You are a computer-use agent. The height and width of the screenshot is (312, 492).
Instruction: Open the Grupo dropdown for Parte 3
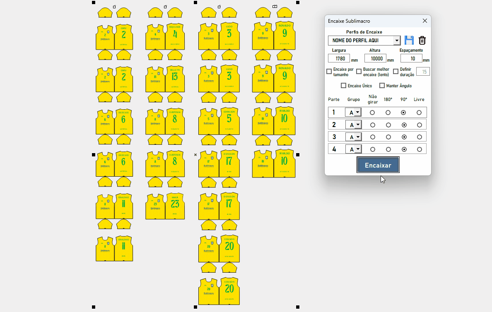point(358,137)
